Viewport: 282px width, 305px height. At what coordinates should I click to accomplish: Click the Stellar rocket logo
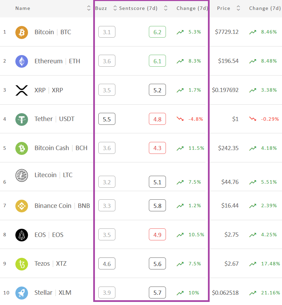pos(22,293)
